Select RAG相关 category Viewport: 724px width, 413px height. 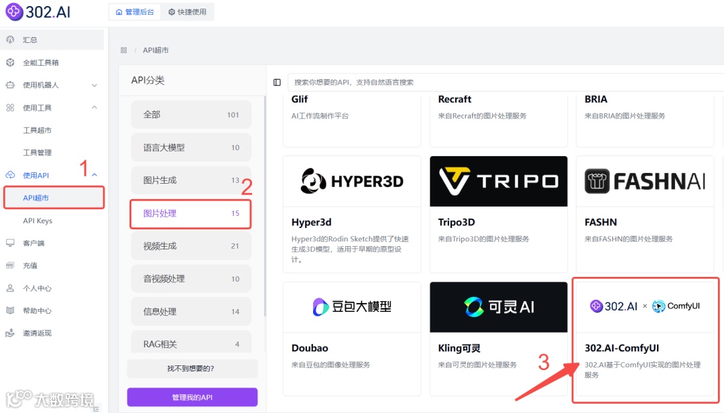coord(191,343)
